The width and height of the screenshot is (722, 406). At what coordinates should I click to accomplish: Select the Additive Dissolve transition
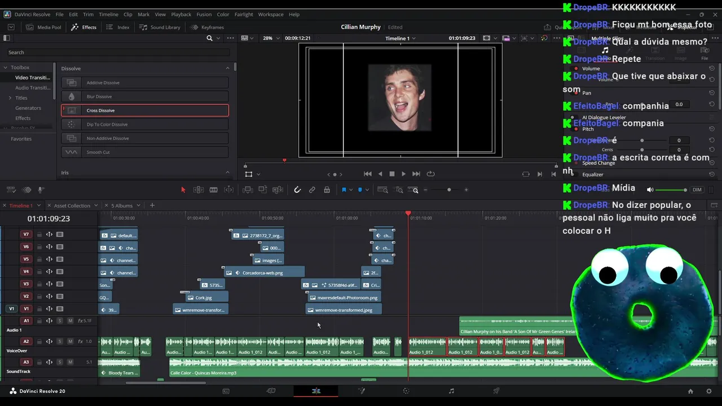coord(145,82)
